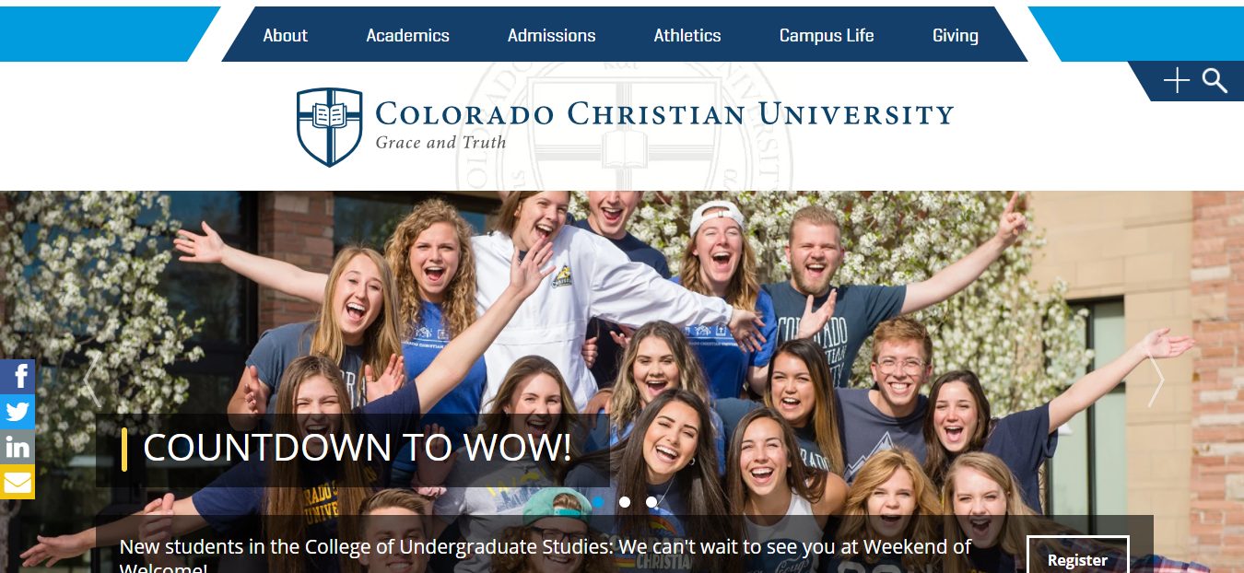Share page via email envelope icon
Viewport: 1244px width, 573px height.
click(x=18, y=482)
